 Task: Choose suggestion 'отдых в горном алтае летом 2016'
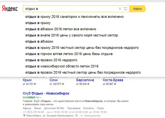tap(69, 54)
